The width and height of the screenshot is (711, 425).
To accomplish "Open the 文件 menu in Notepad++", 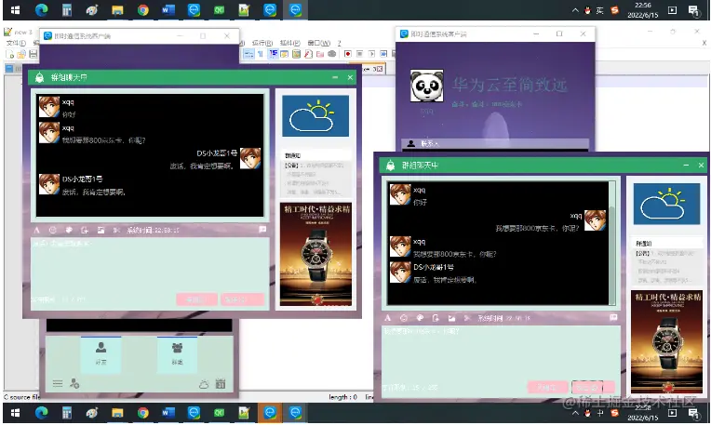I will point(16,43).
